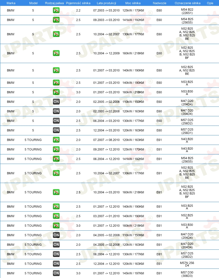Select body code E60 in M57 D25 (256D1) row
The height and width of the screenshot is (278, 219).
(159, 130)
